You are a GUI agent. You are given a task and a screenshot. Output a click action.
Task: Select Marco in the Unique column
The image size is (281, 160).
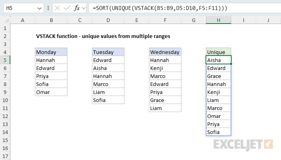[218, 108]
